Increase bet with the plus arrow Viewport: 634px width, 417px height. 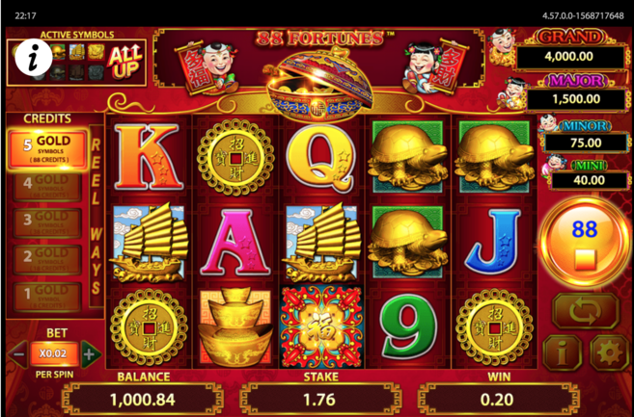coord(90,354)
